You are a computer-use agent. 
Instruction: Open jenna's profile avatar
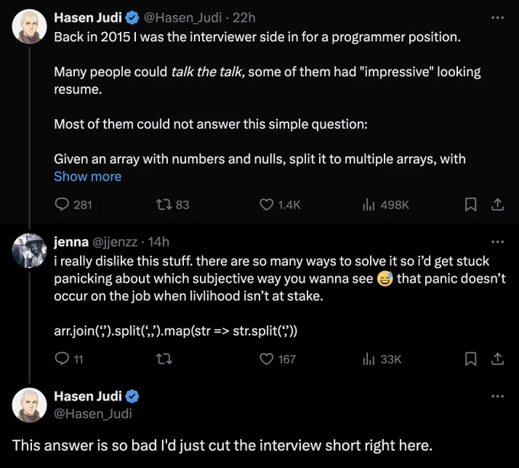click(x=30, y=250)
